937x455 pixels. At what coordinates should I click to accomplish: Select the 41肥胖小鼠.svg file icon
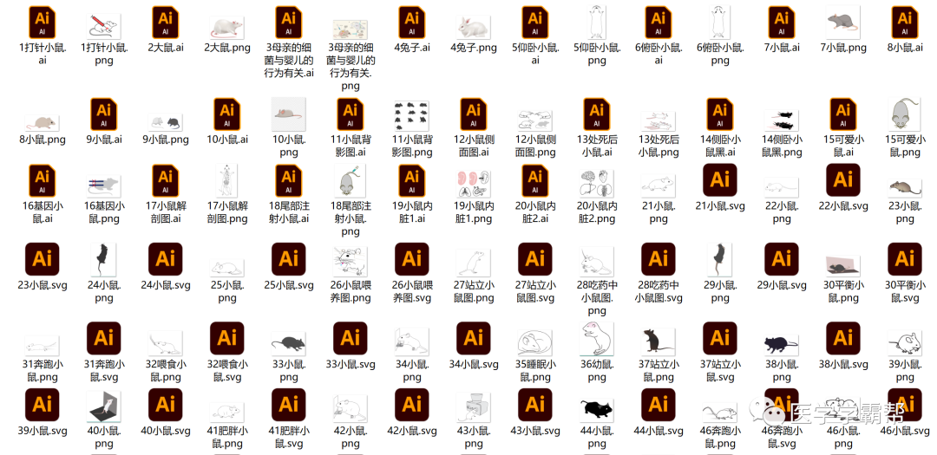point(289,405)
